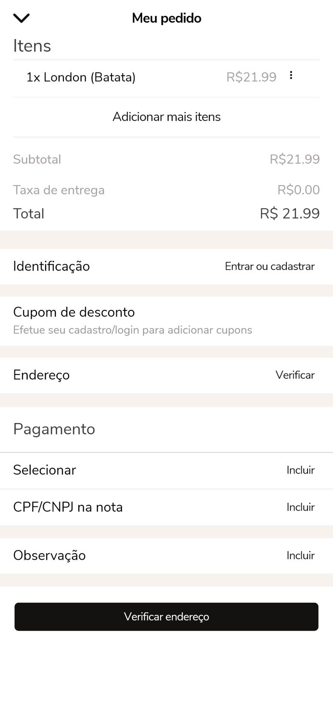Open the Cupom de desconto section

pos(74,312)
